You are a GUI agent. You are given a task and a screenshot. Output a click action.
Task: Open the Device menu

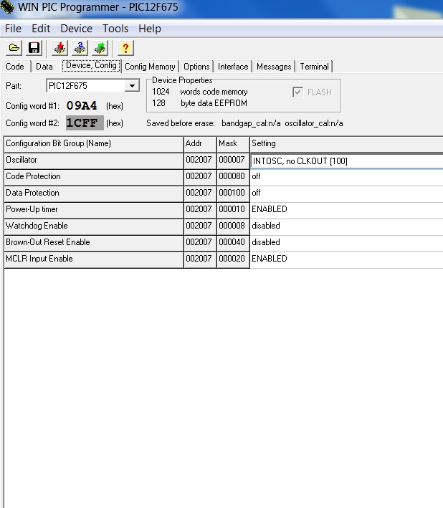[x=76, y=29]
